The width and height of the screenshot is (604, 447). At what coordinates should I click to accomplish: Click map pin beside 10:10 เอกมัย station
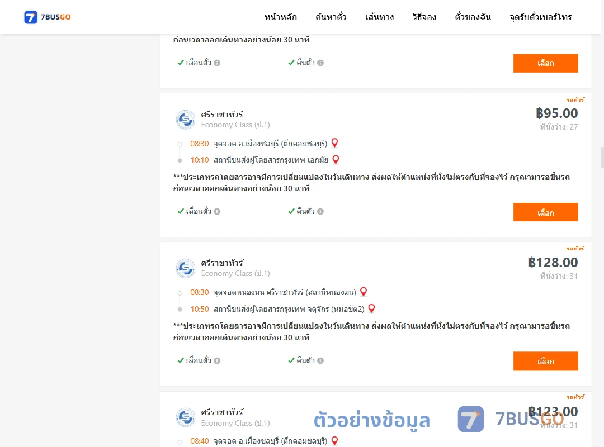(336, 159)
